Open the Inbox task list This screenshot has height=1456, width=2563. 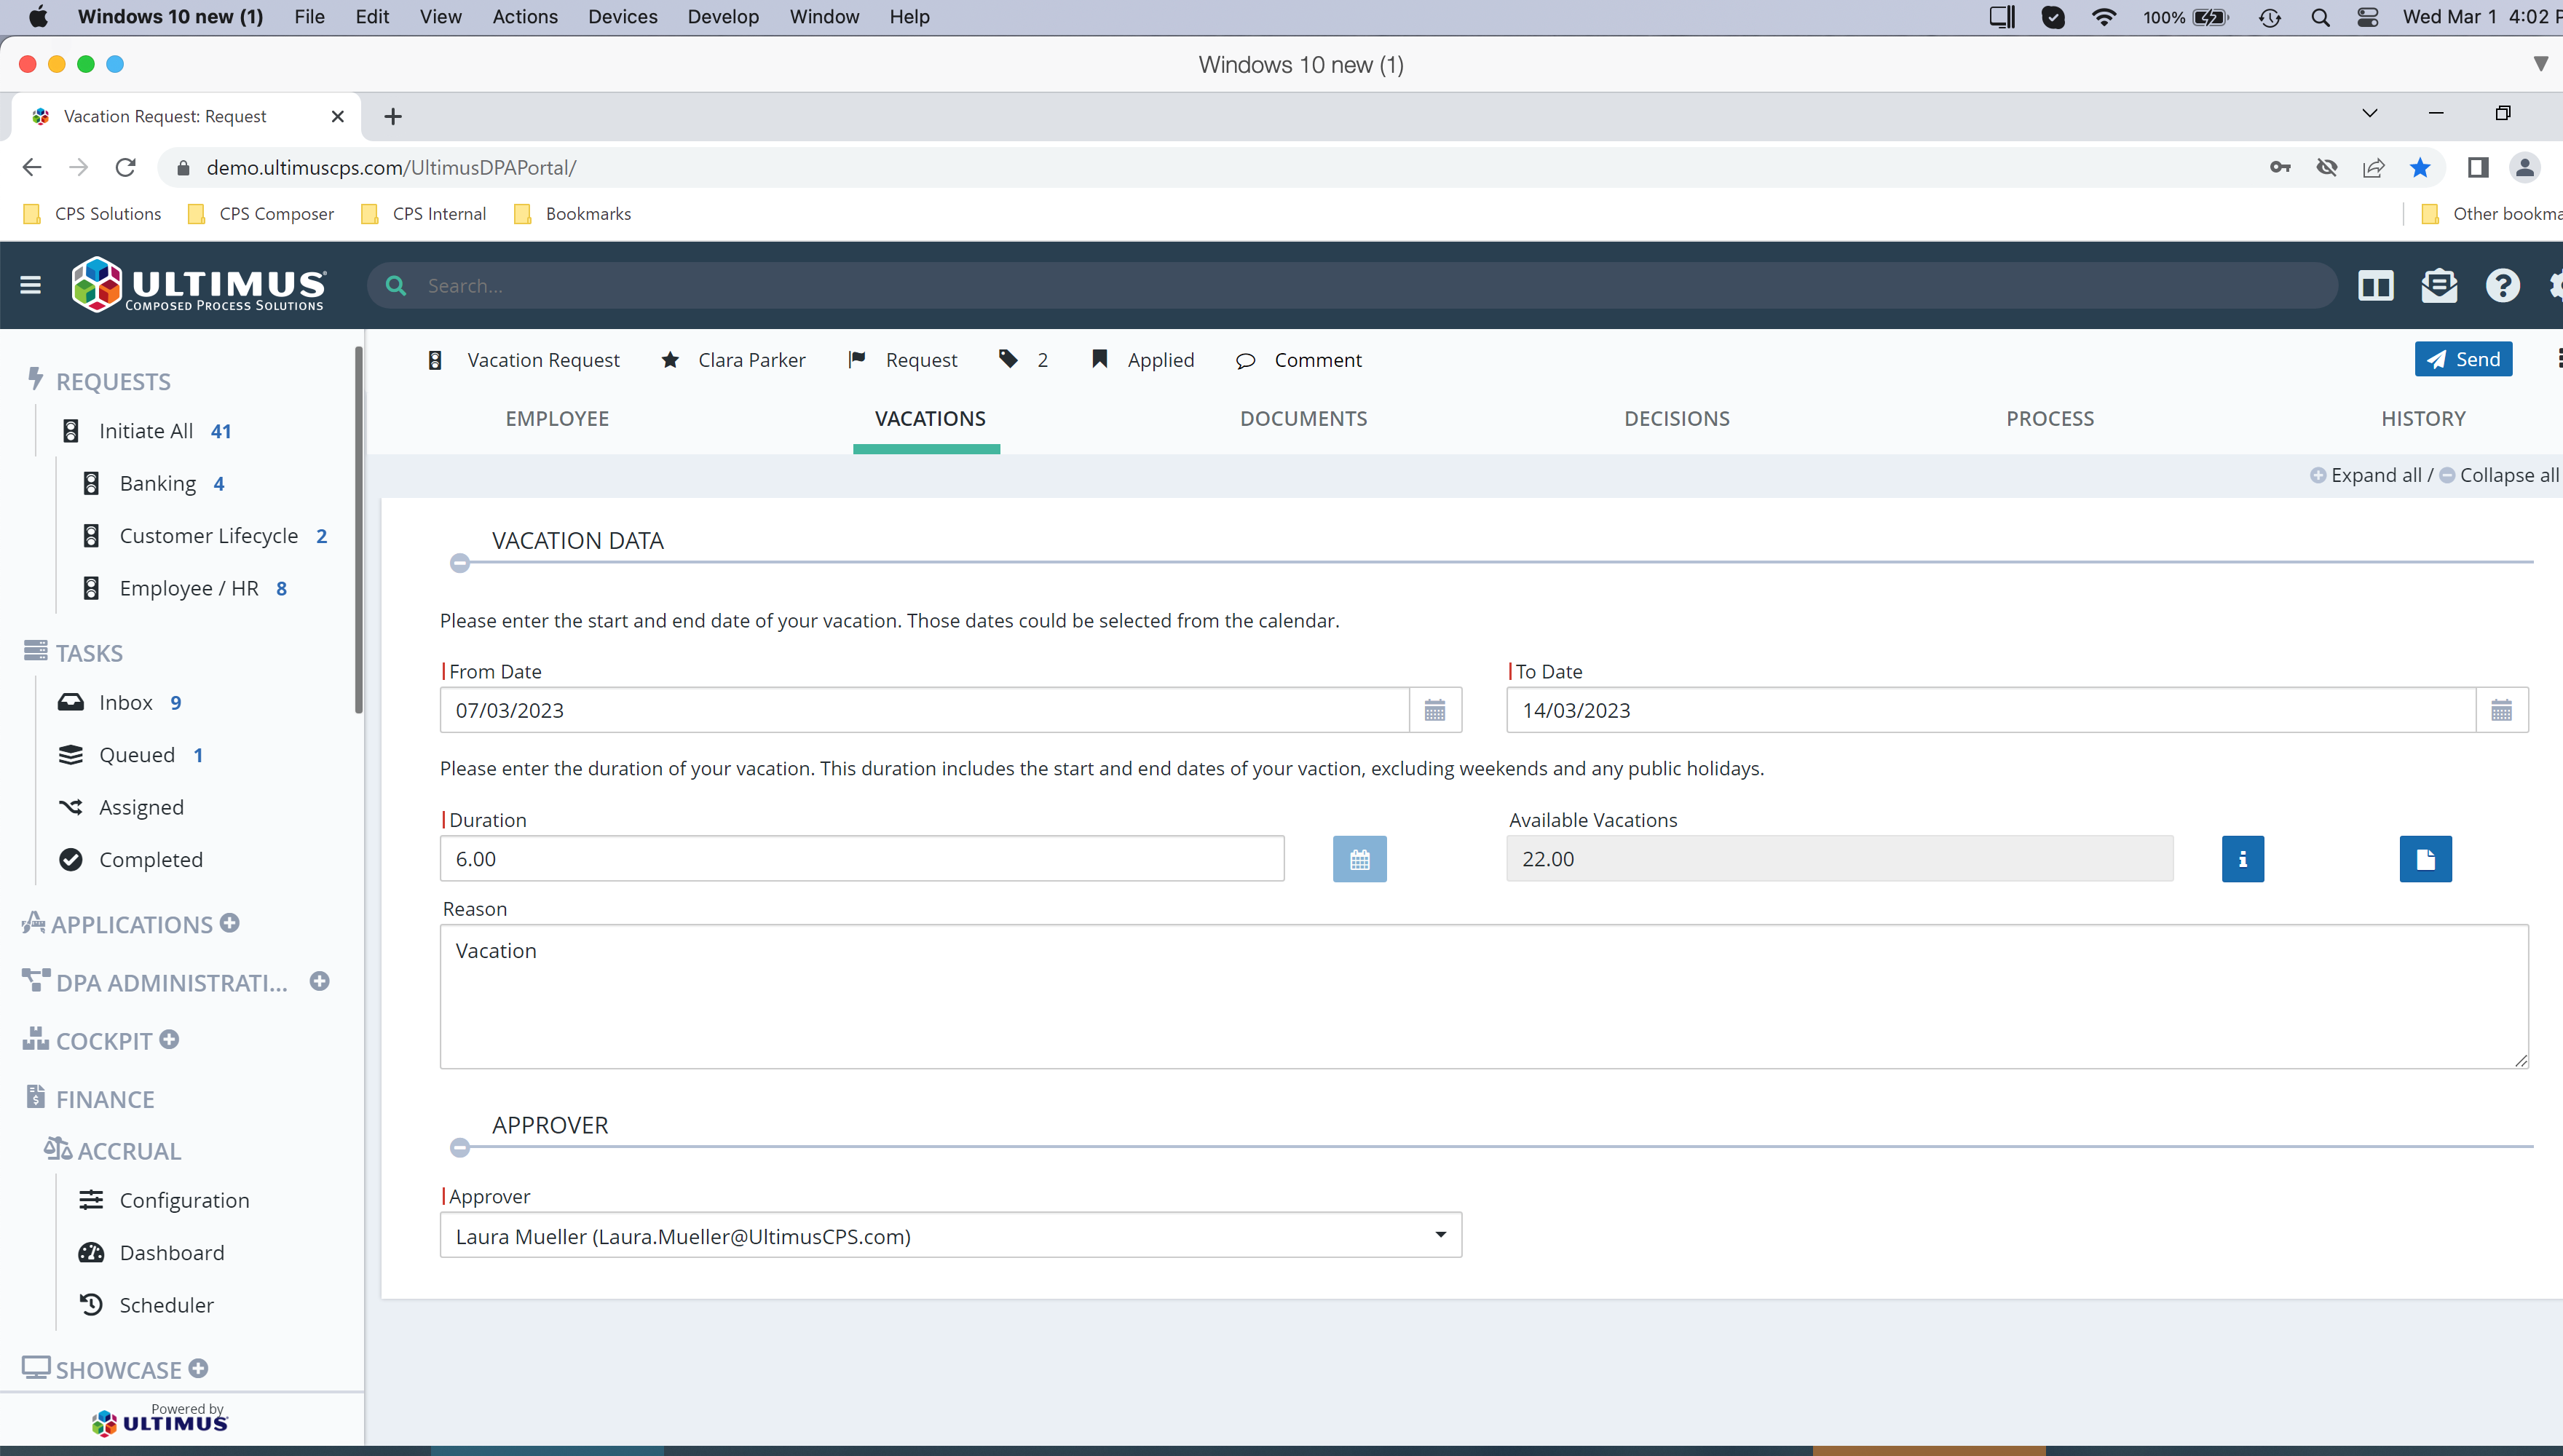tap(126, 702)
